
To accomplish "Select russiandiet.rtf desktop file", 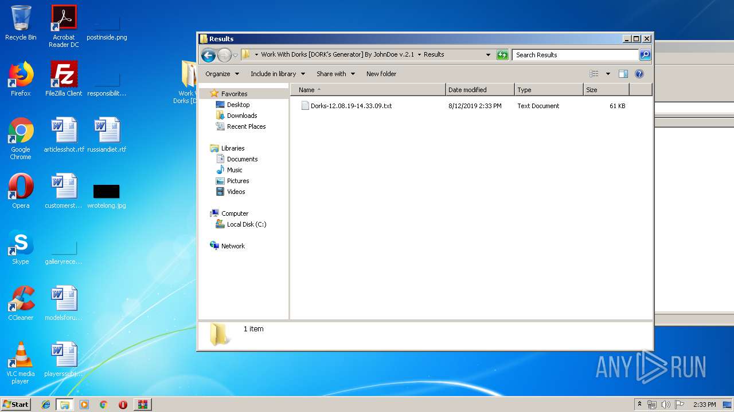I will coord(107,135).
